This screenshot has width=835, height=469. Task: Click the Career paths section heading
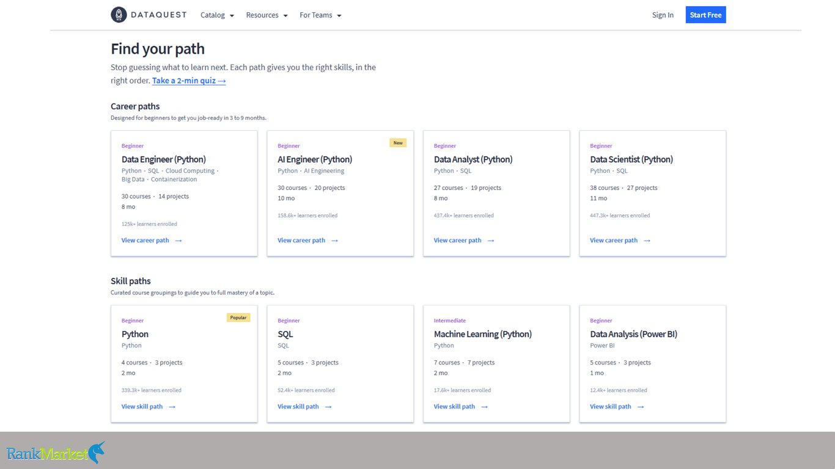135,106
